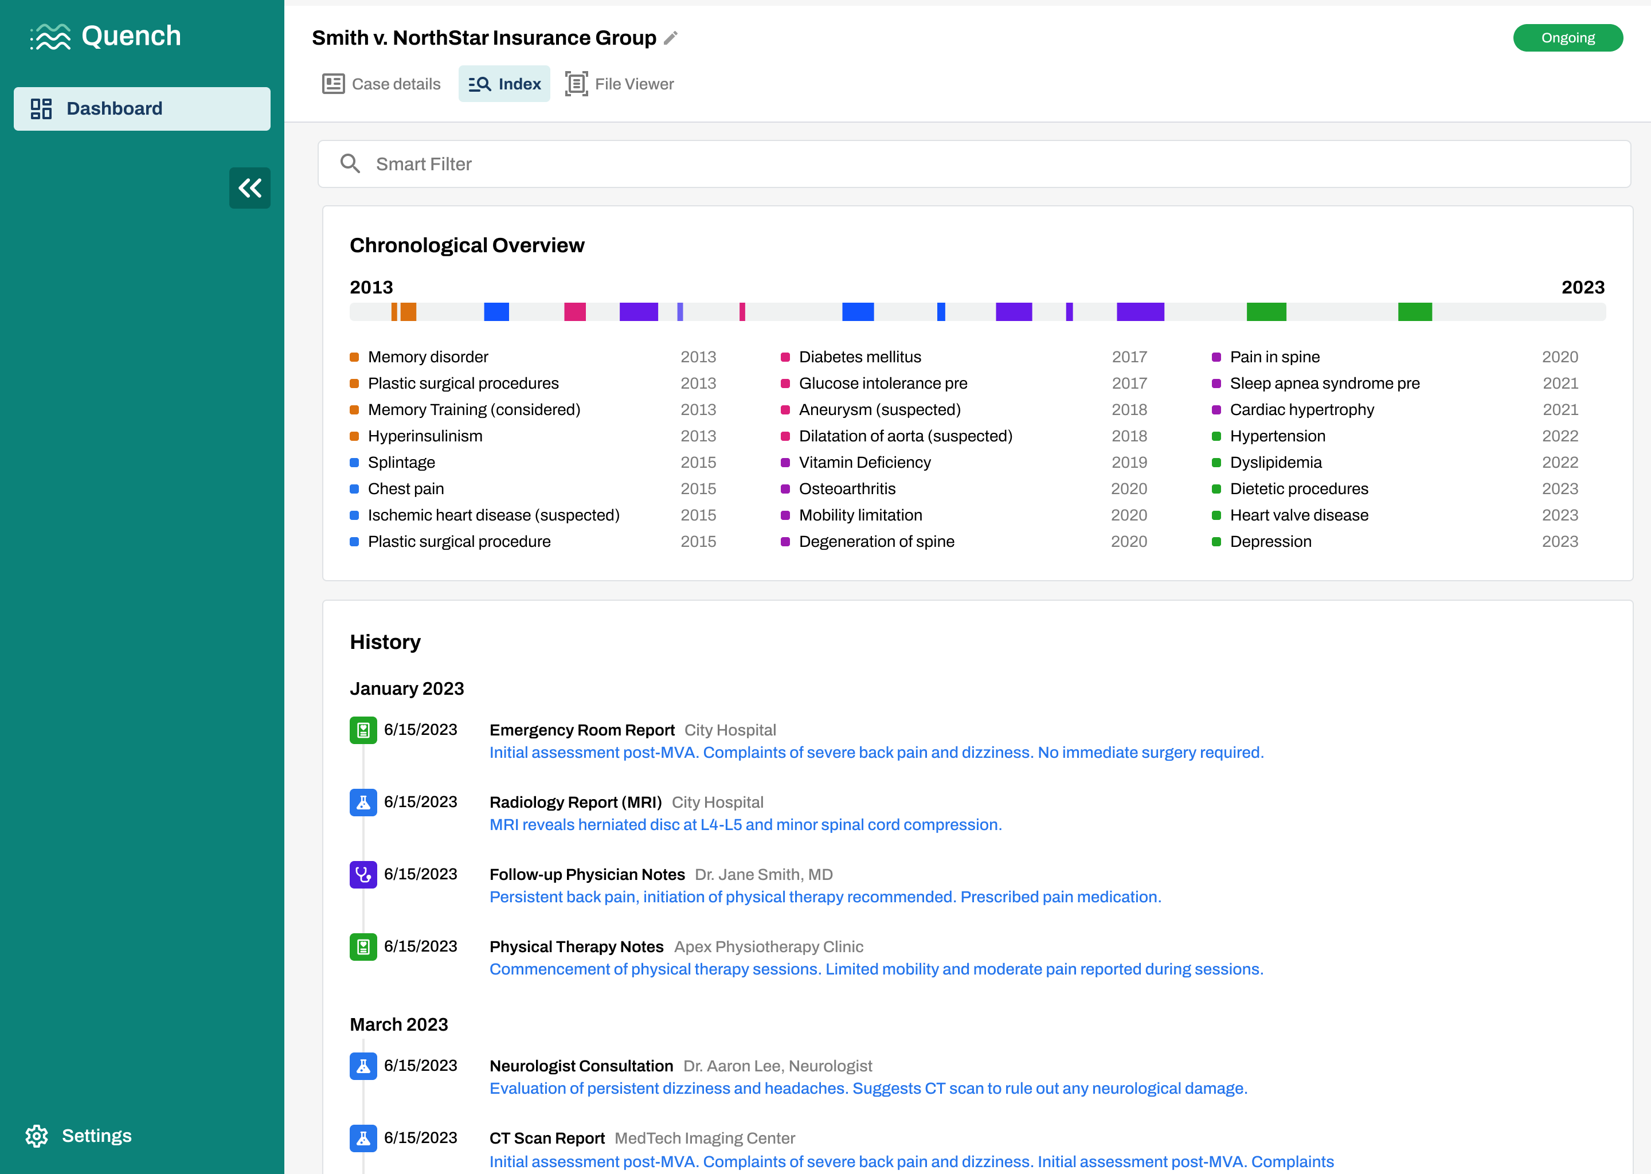This screenshot has width=1651, height=1174.
Task: Switch to the Case details tab
Action: [381, 84]
